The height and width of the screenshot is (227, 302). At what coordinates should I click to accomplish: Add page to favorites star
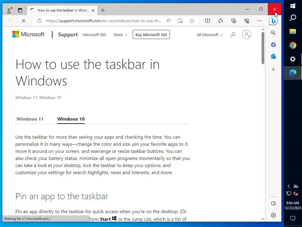tap(192, 21)
